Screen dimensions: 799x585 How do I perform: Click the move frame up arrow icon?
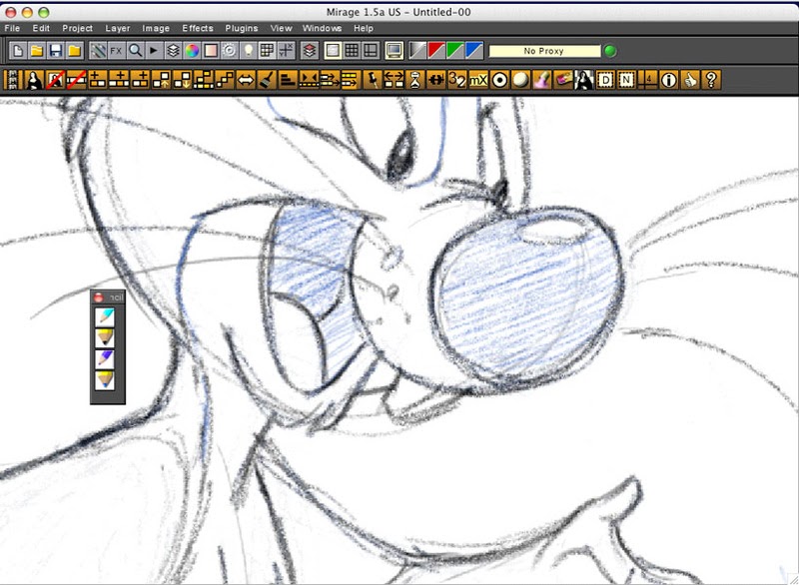coord(161,80)
